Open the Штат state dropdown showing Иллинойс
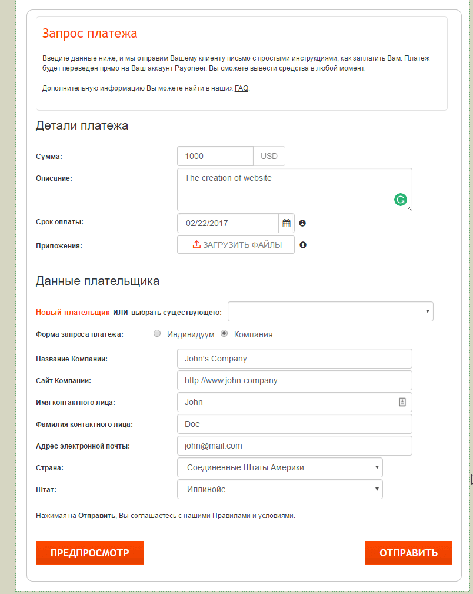The width and height of the screenshot is (473, 594). [280, 489]
